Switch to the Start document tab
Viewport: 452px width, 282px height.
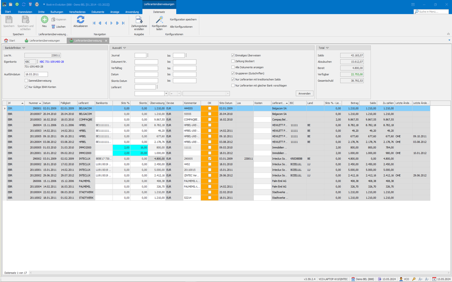(10, 41)
